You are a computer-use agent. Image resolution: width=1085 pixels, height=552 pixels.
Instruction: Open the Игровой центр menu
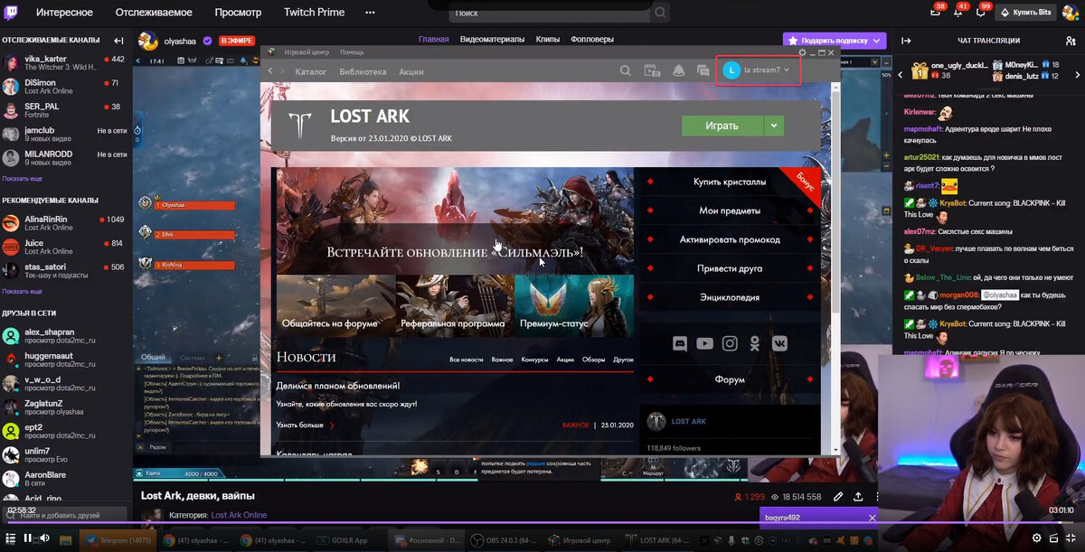[x=308, y=52]
